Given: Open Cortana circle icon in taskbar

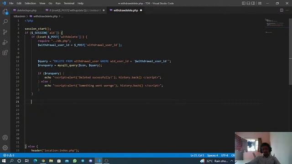Looking at the screenshot, I should click(x=19, y=161).
